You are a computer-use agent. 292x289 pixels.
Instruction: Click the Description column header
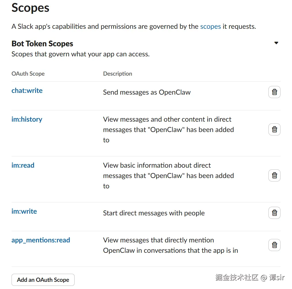tap(117, 74)
